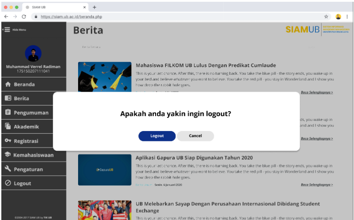354x220 pixels.
Task: Click the hamburger Hide Menu icon
Action: pos(7,30)
